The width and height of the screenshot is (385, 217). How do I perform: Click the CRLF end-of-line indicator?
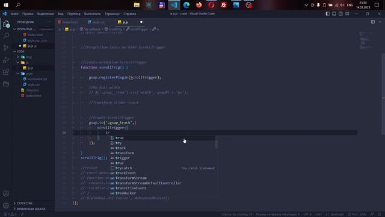point(318,215)
